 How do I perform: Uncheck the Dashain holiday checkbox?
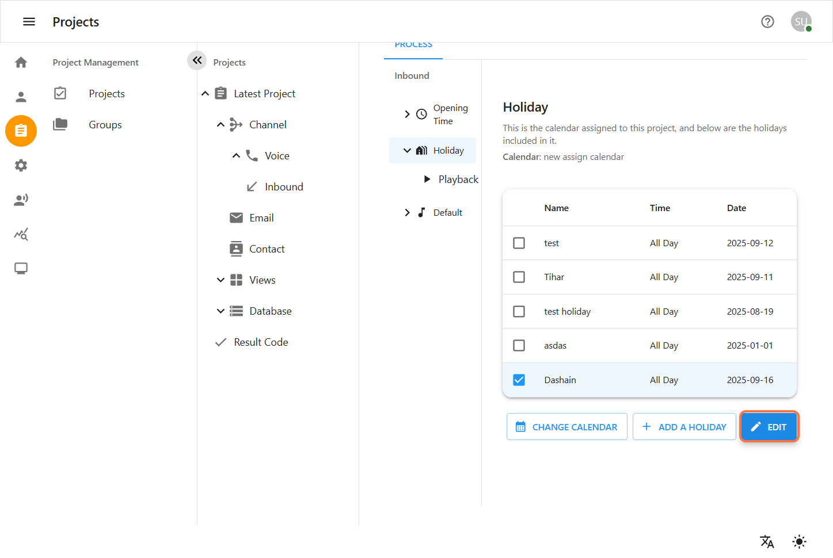click(x=519, y=380)
